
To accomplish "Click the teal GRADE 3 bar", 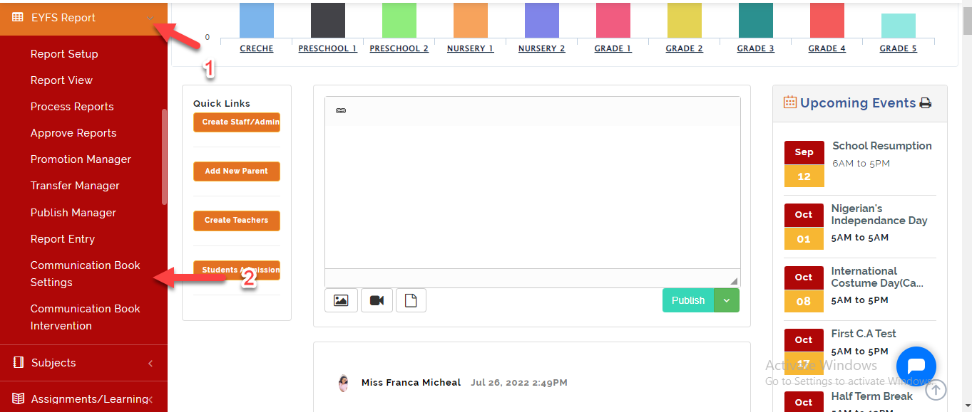I will tap(756, 20).
